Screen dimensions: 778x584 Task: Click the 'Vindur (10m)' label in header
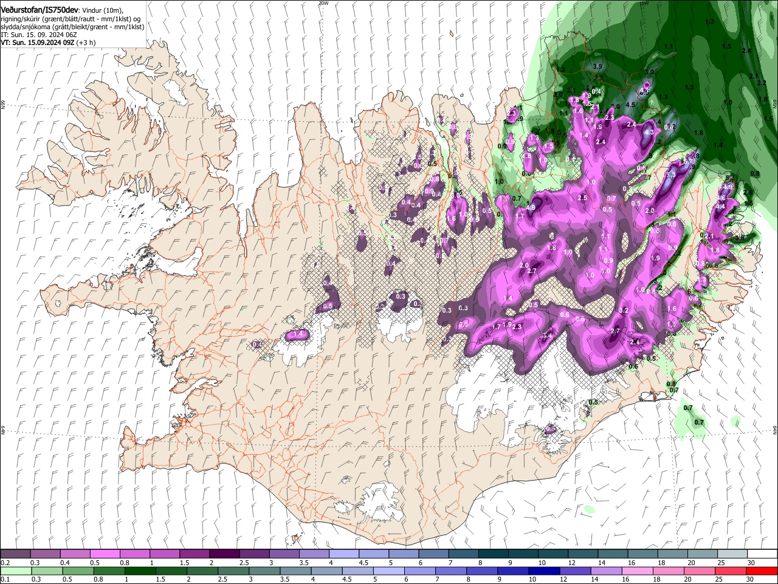click(x=102, y=10)
